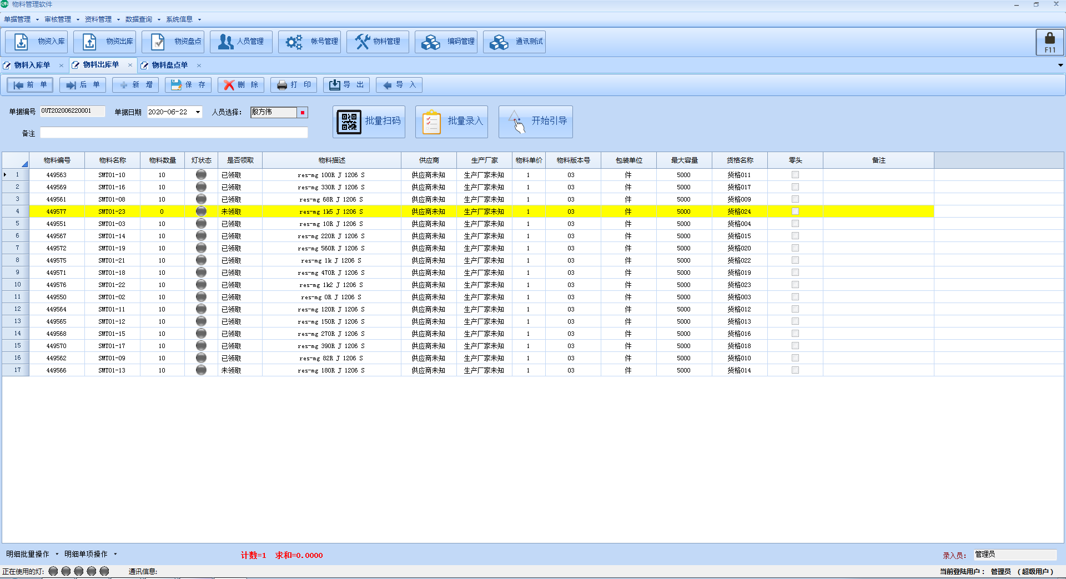Viewport: 1066px width, 579px height.
Task: Check the 零头 box in row 17
Action: point(795,370)
